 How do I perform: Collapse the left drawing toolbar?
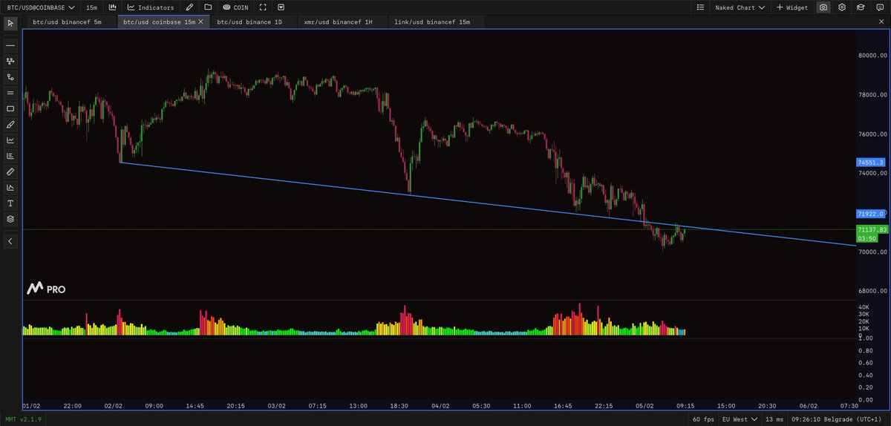[x=10, y=241]
